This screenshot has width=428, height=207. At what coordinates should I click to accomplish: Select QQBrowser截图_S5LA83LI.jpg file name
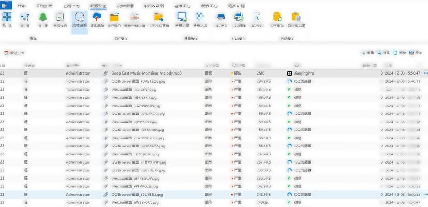pos(137,195)
